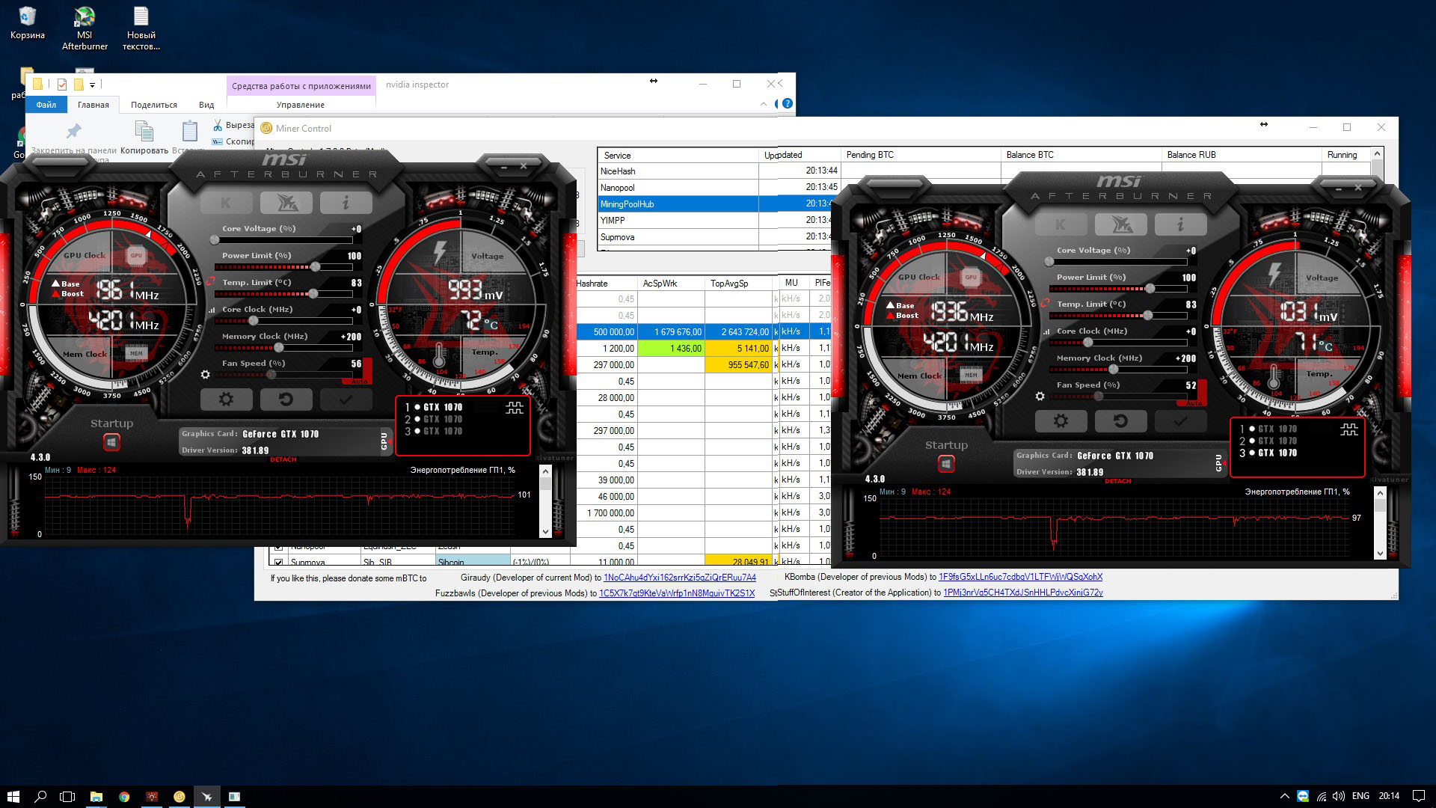Click MSI jet logo button in Afterburner reading 1936 MHz
The height and width of the screenshot is (808, 1436).
tap(1120, 224)
